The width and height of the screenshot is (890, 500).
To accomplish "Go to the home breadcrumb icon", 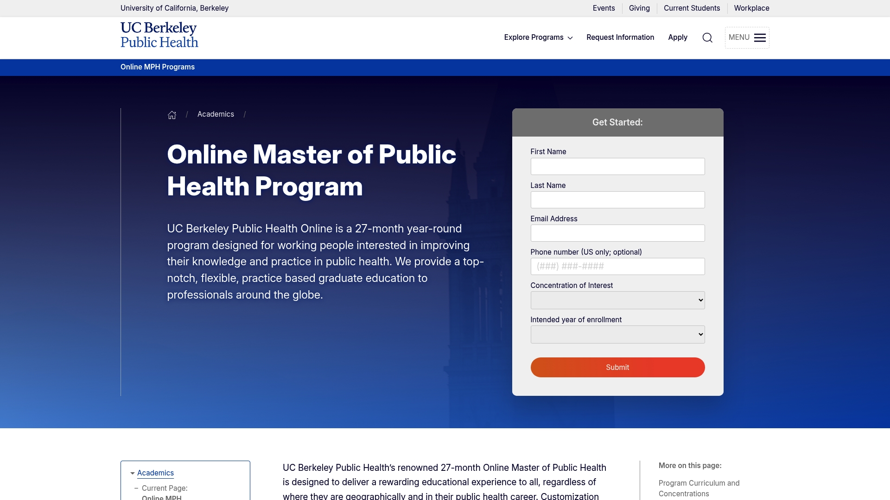I will (x=172, y=115).
